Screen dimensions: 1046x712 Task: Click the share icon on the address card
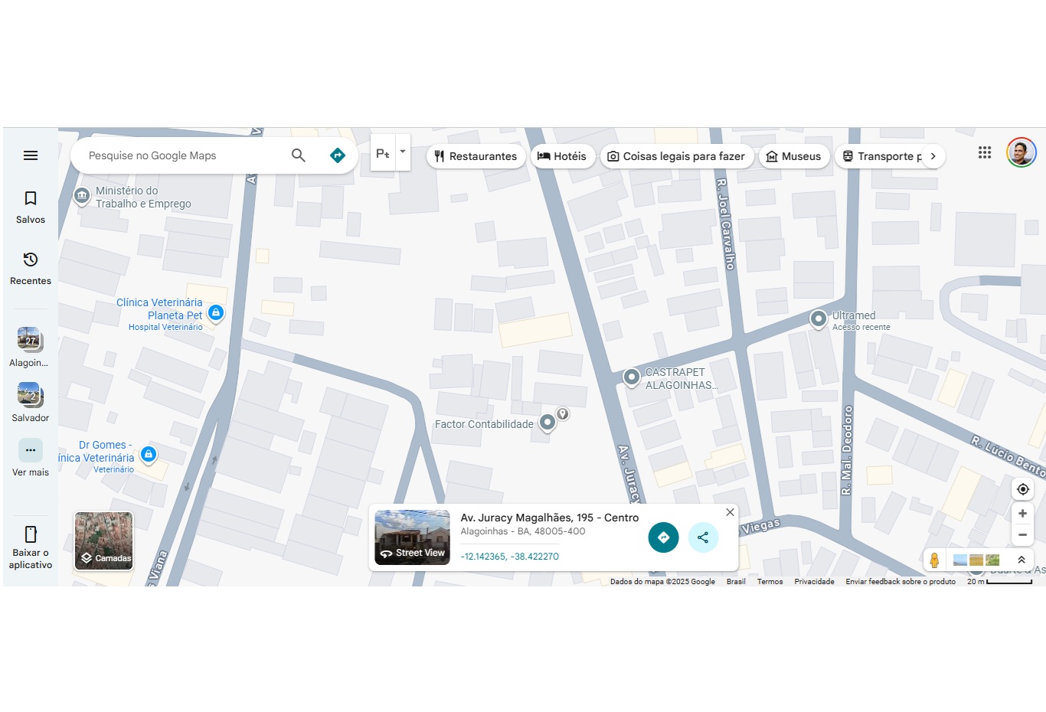[703, 537]
